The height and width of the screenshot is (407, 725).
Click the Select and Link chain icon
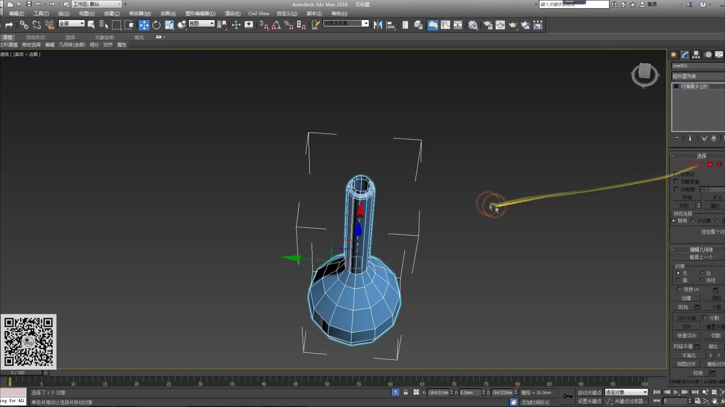click(24, 25)
